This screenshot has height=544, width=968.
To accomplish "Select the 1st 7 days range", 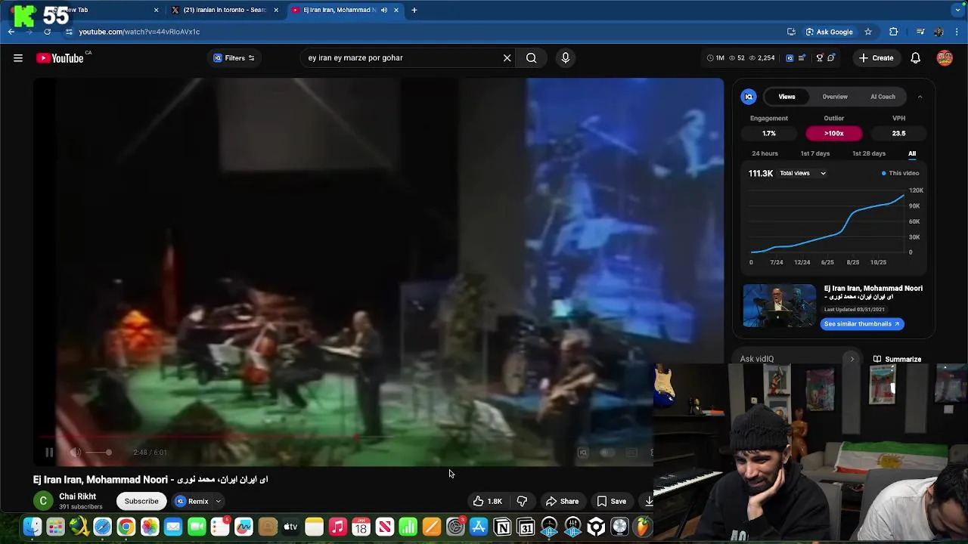I will (x=815, y=153).
